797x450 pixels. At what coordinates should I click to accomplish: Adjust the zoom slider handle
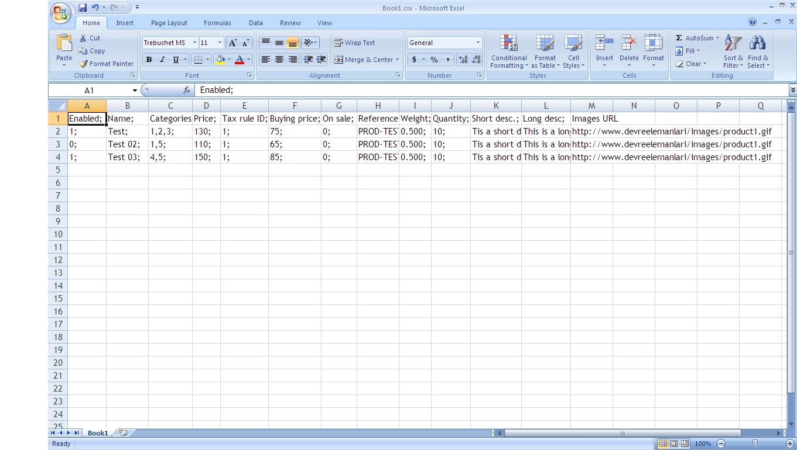(x=755, y=444)
